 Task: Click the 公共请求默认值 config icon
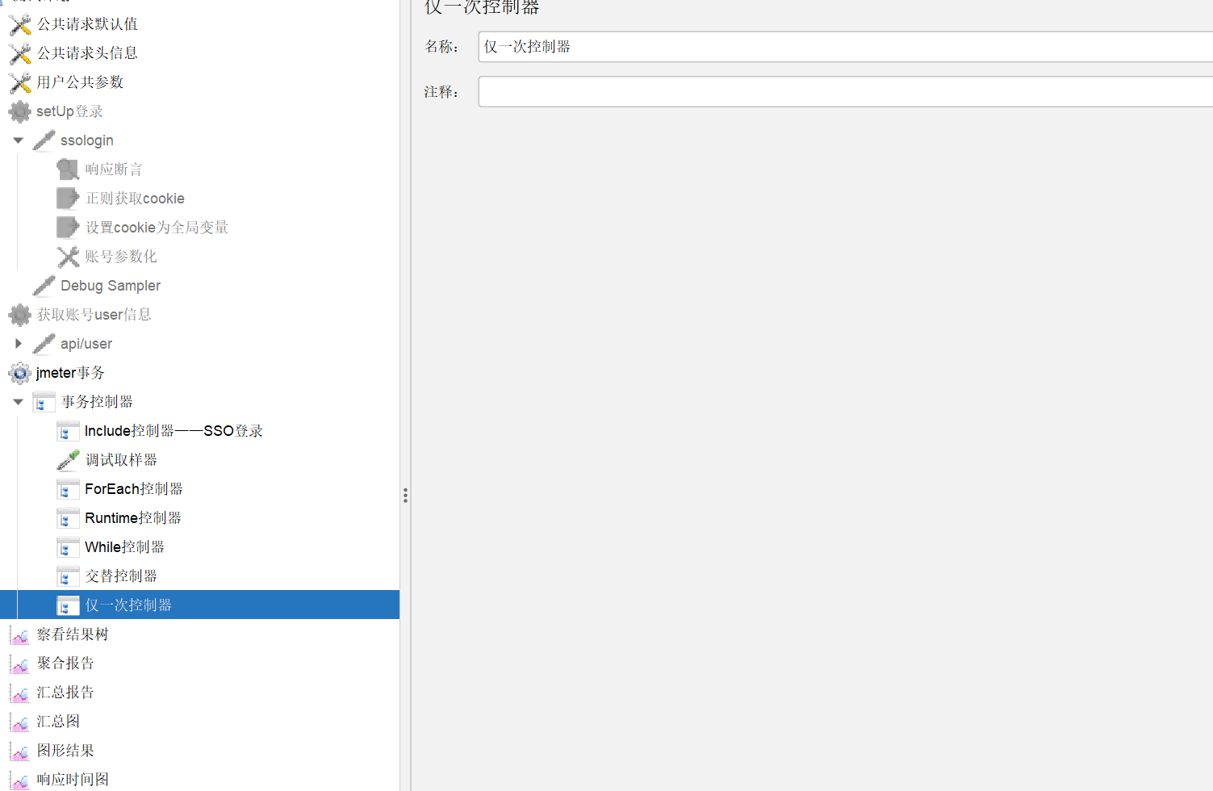20,24
